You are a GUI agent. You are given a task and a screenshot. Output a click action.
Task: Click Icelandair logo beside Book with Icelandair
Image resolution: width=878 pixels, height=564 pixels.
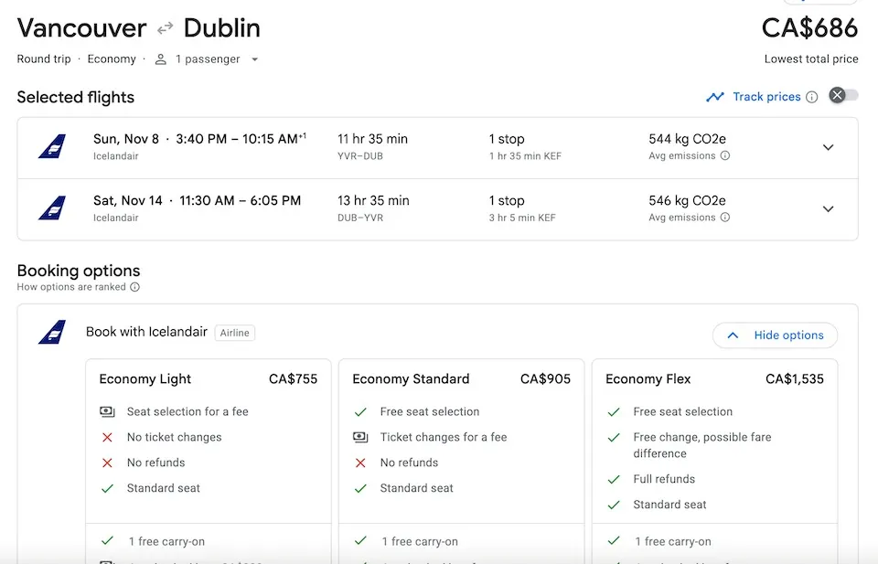[x=52, y=333]
